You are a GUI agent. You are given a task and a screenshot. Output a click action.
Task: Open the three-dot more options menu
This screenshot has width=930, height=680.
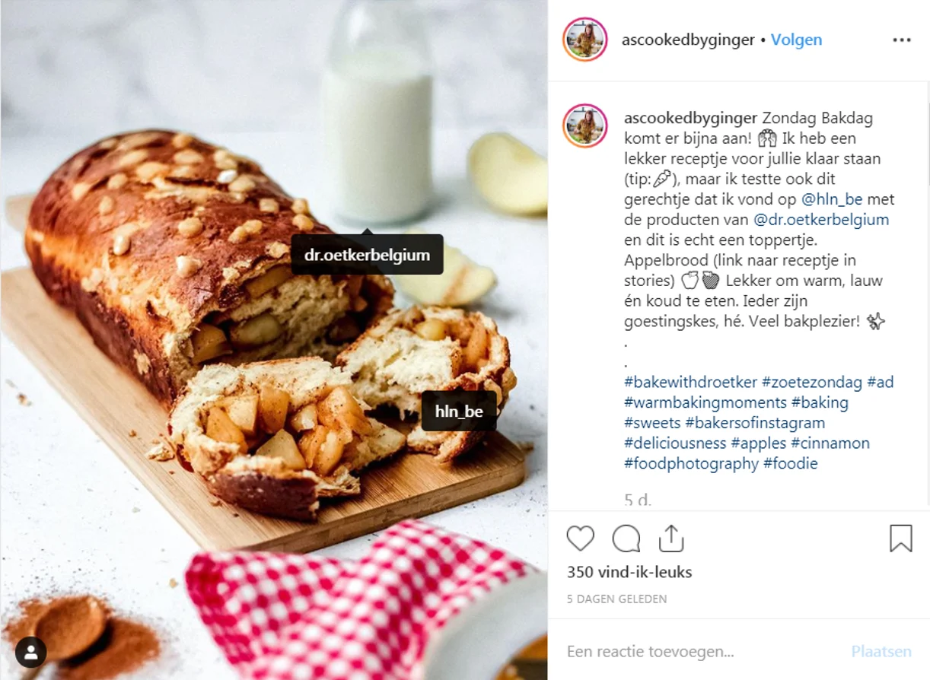click(x=902, y=40)
